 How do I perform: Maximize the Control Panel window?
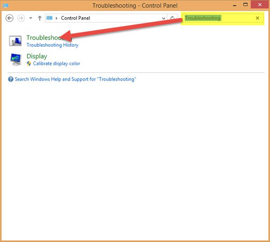coord(245,5)
